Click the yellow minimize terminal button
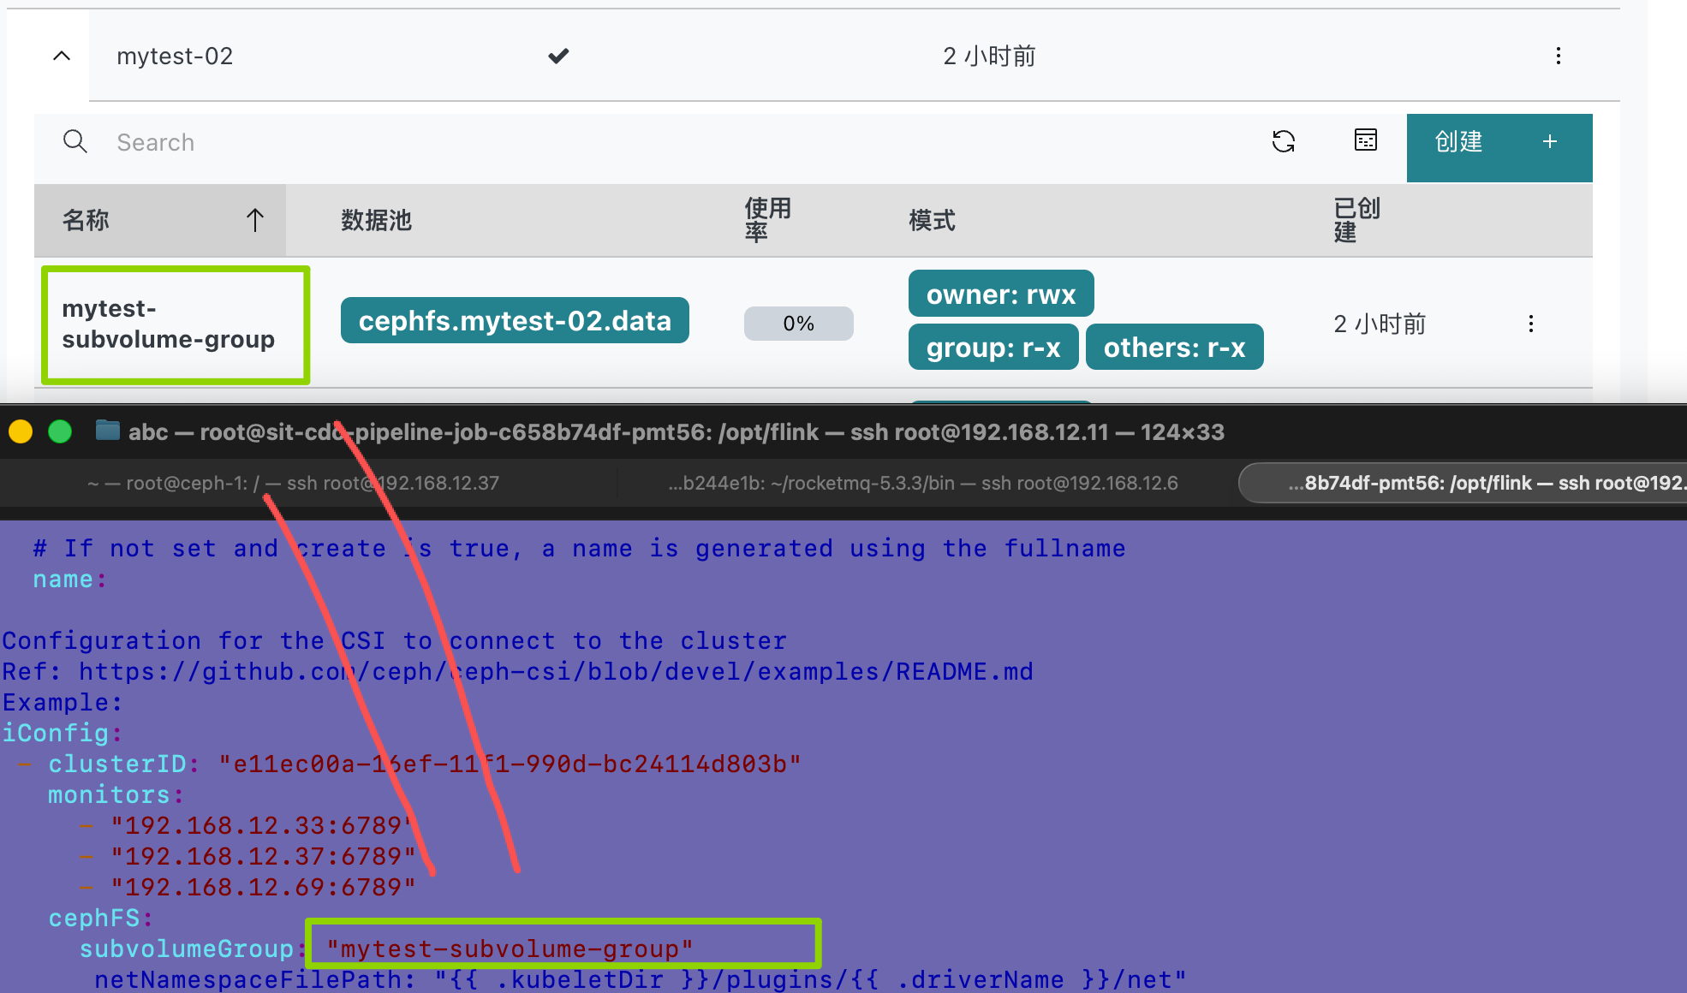The image size is (1687, 993). click(x=21, y=431)
